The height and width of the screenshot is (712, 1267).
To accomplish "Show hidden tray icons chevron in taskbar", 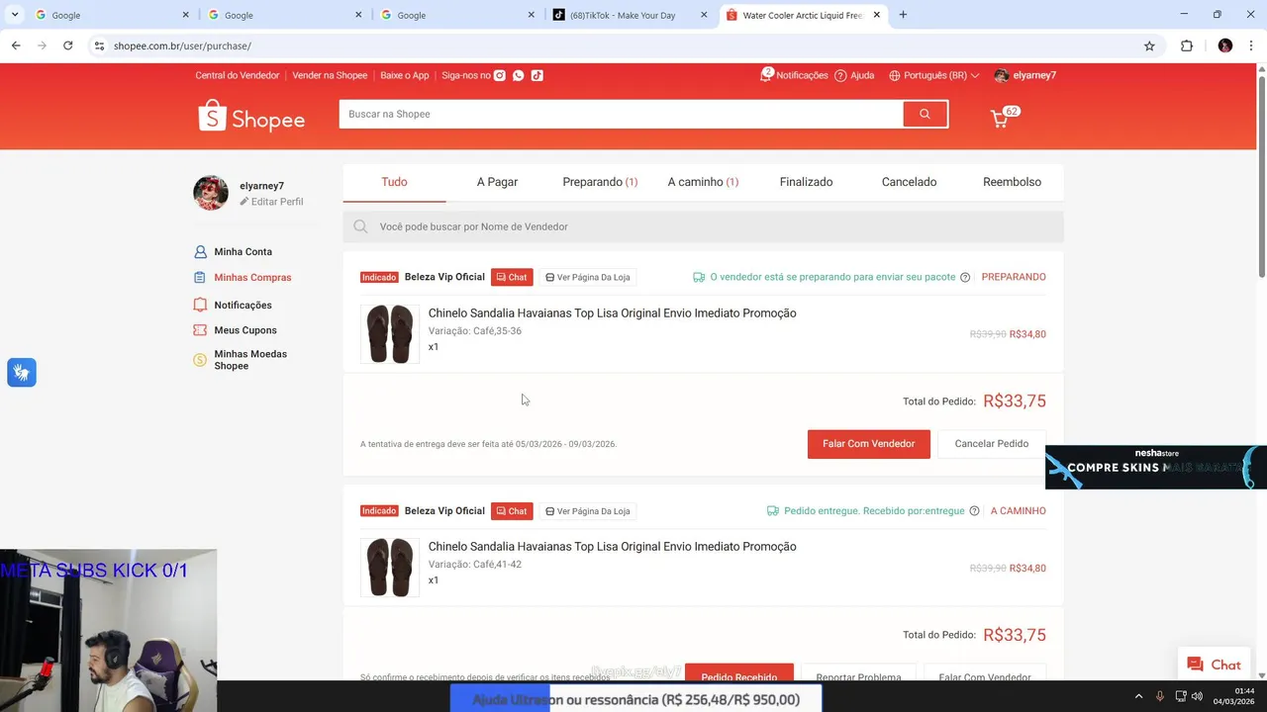I will 1138,696.
